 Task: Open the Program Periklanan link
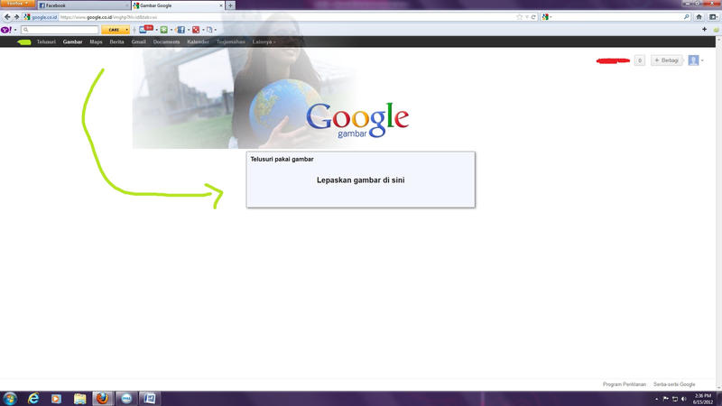pyautogui.click(x=625, y=384)
